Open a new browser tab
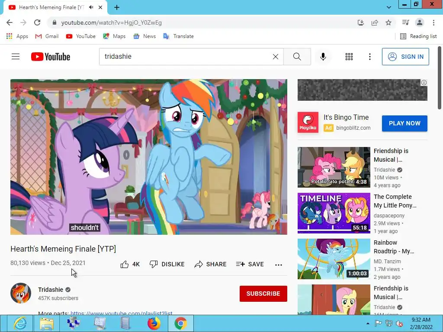 coord(117,7)
